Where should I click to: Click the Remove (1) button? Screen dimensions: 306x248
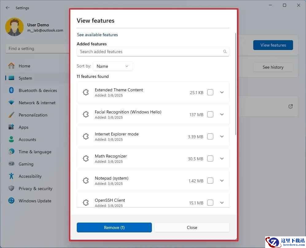coord(114,227)
